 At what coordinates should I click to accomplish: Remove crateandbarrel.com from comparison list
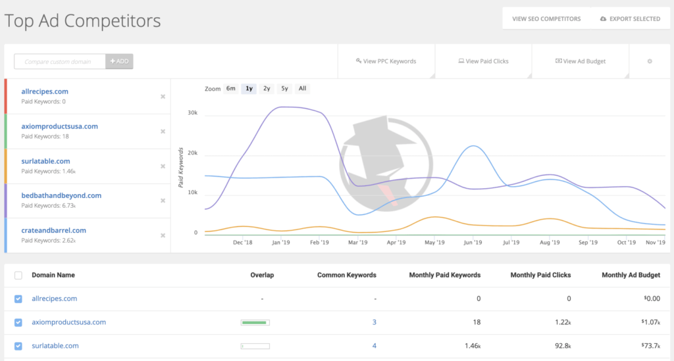(x=163, y=235)
